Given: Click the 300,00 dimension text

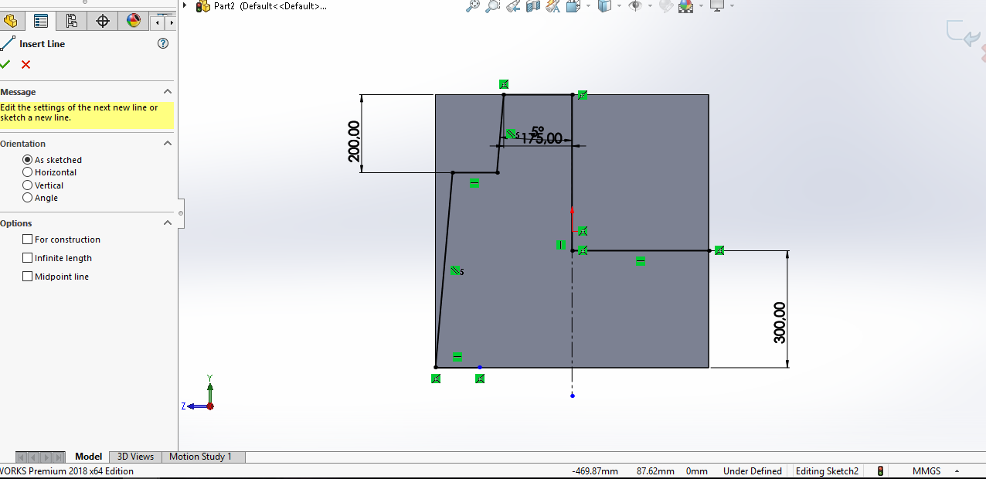Looking at the screenshot, I should pos(780,322).
